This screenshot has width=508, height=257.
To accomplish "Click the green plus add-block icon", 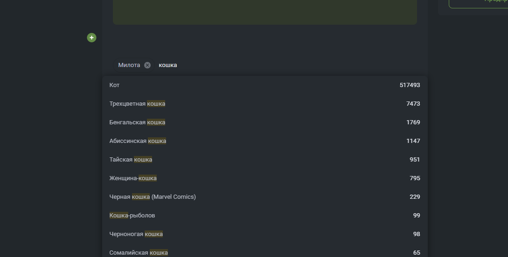I will click(x=91, y=38).
